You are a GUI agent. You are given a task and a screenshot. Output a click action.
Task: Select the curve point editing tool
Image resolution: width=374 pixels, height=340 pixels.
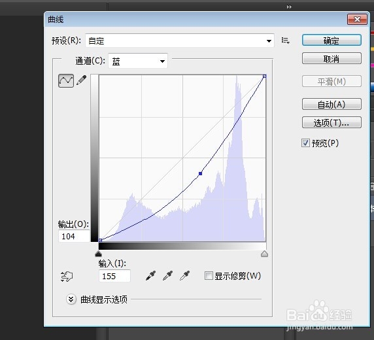(66, 80)
